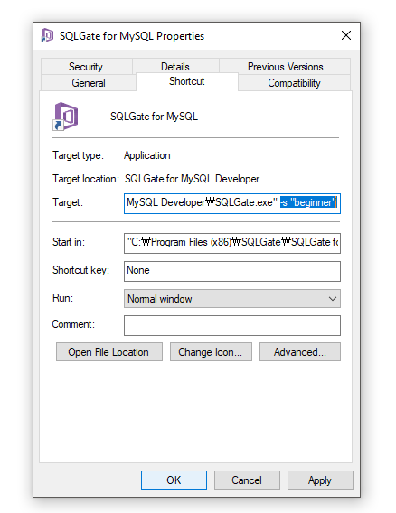Focus the Shortcut key field
The width and height of the screenshot is (396, 513).
[232, 271]
